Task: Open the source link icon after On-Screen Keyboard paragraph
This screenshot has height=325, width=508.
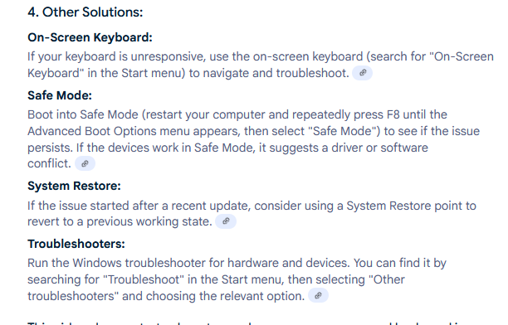Action: pos(362,73)
